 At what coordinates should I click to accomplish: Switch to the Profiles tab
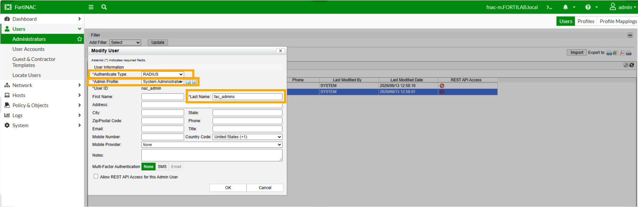point(586,21)
